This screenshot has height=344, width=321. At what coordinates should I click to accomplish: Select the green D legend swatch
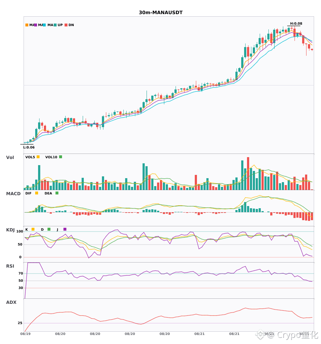coord(49,229)
